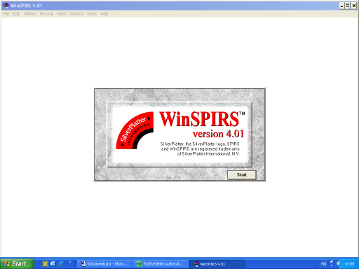Switch to the Erdővédelmi szakirod taskbar window
Screen dimensions: 359x269
click(161, 264)
